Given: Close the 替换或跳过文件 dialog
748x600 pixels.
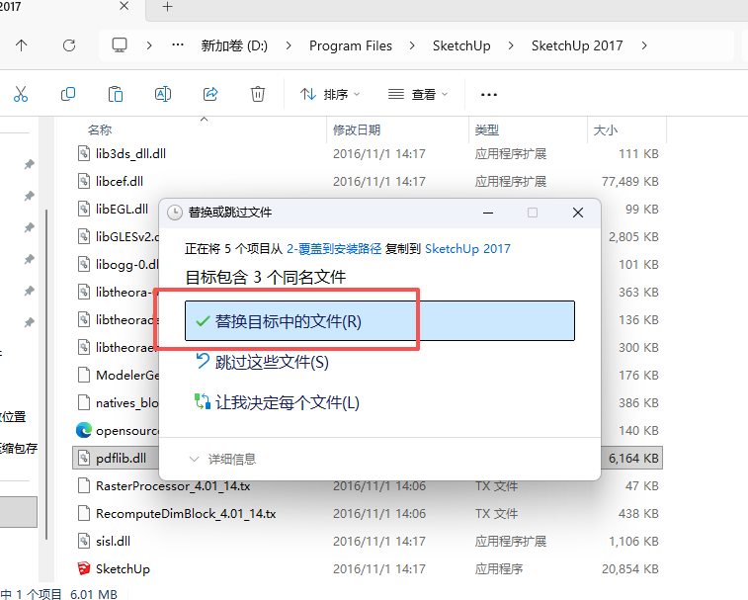Looking at the screenshot, I should (x=578, y=213).
